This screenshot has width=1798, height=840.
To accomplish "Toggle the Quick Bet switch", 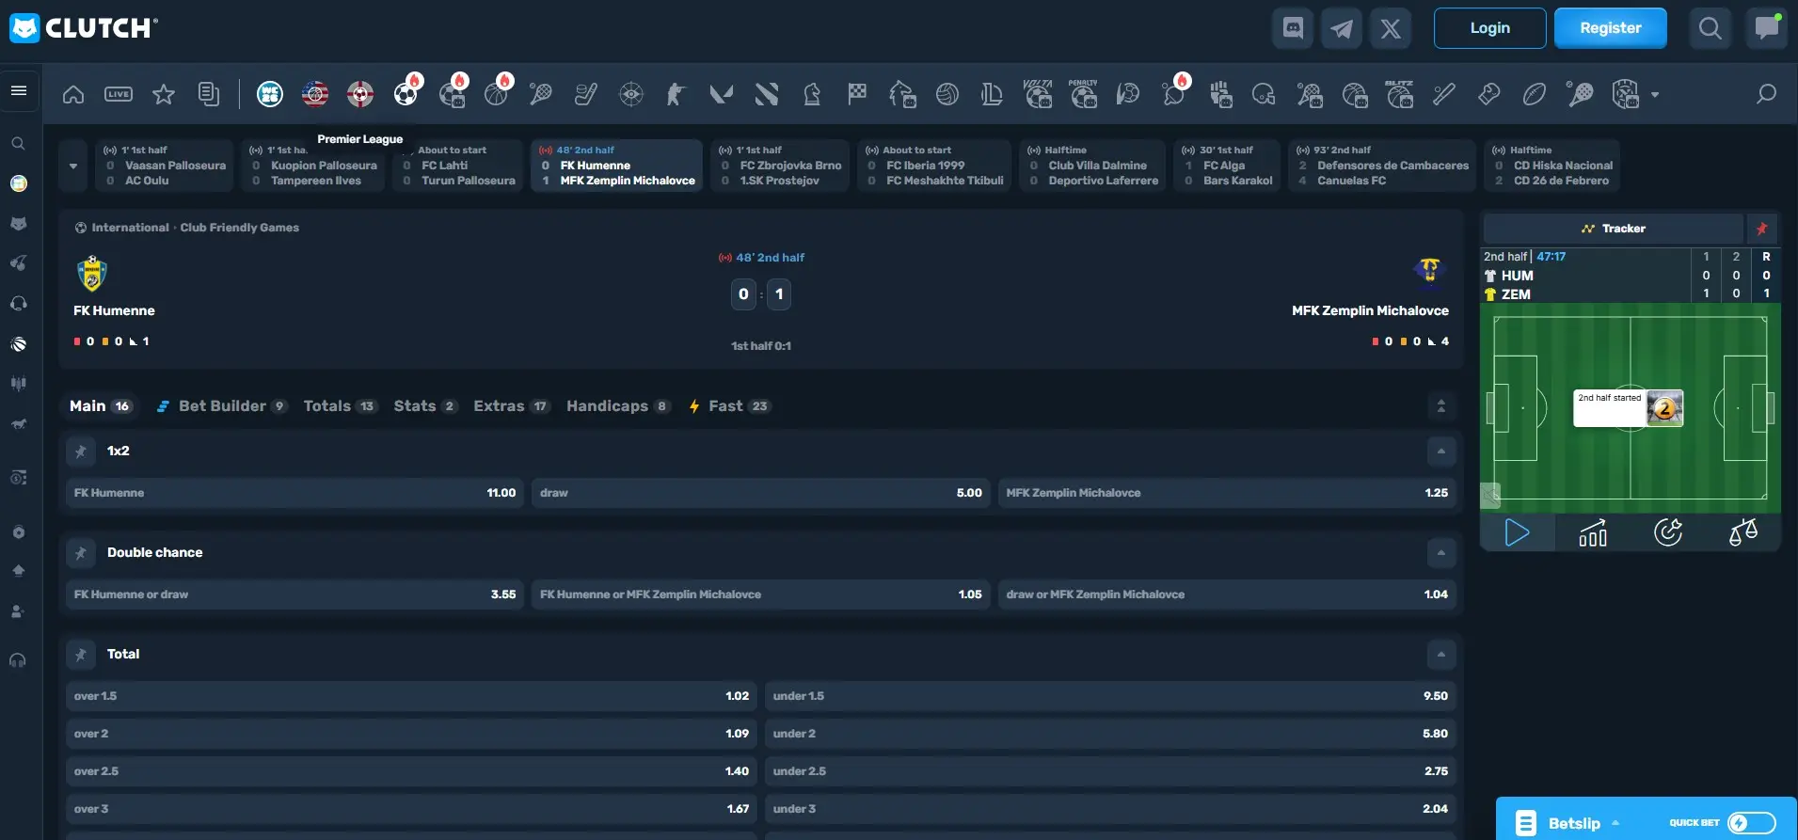I will tap(1751, 823).
